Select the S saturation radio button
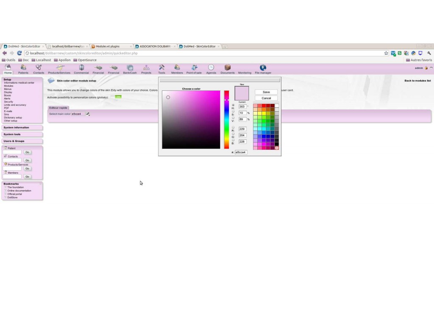The width and height of the screenshot is (434, 326). [233, 112]
